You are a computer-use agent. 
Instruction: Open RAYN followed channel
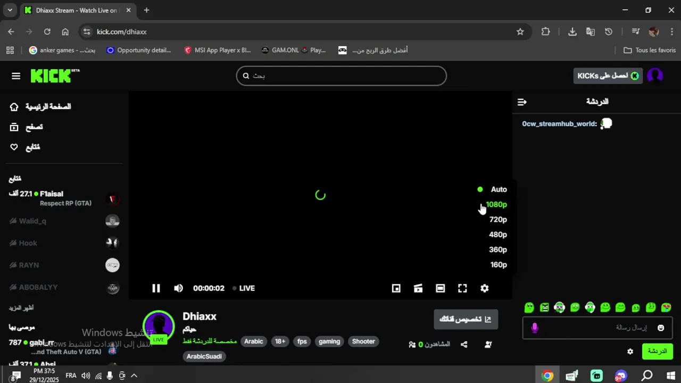tap(64, 265)
